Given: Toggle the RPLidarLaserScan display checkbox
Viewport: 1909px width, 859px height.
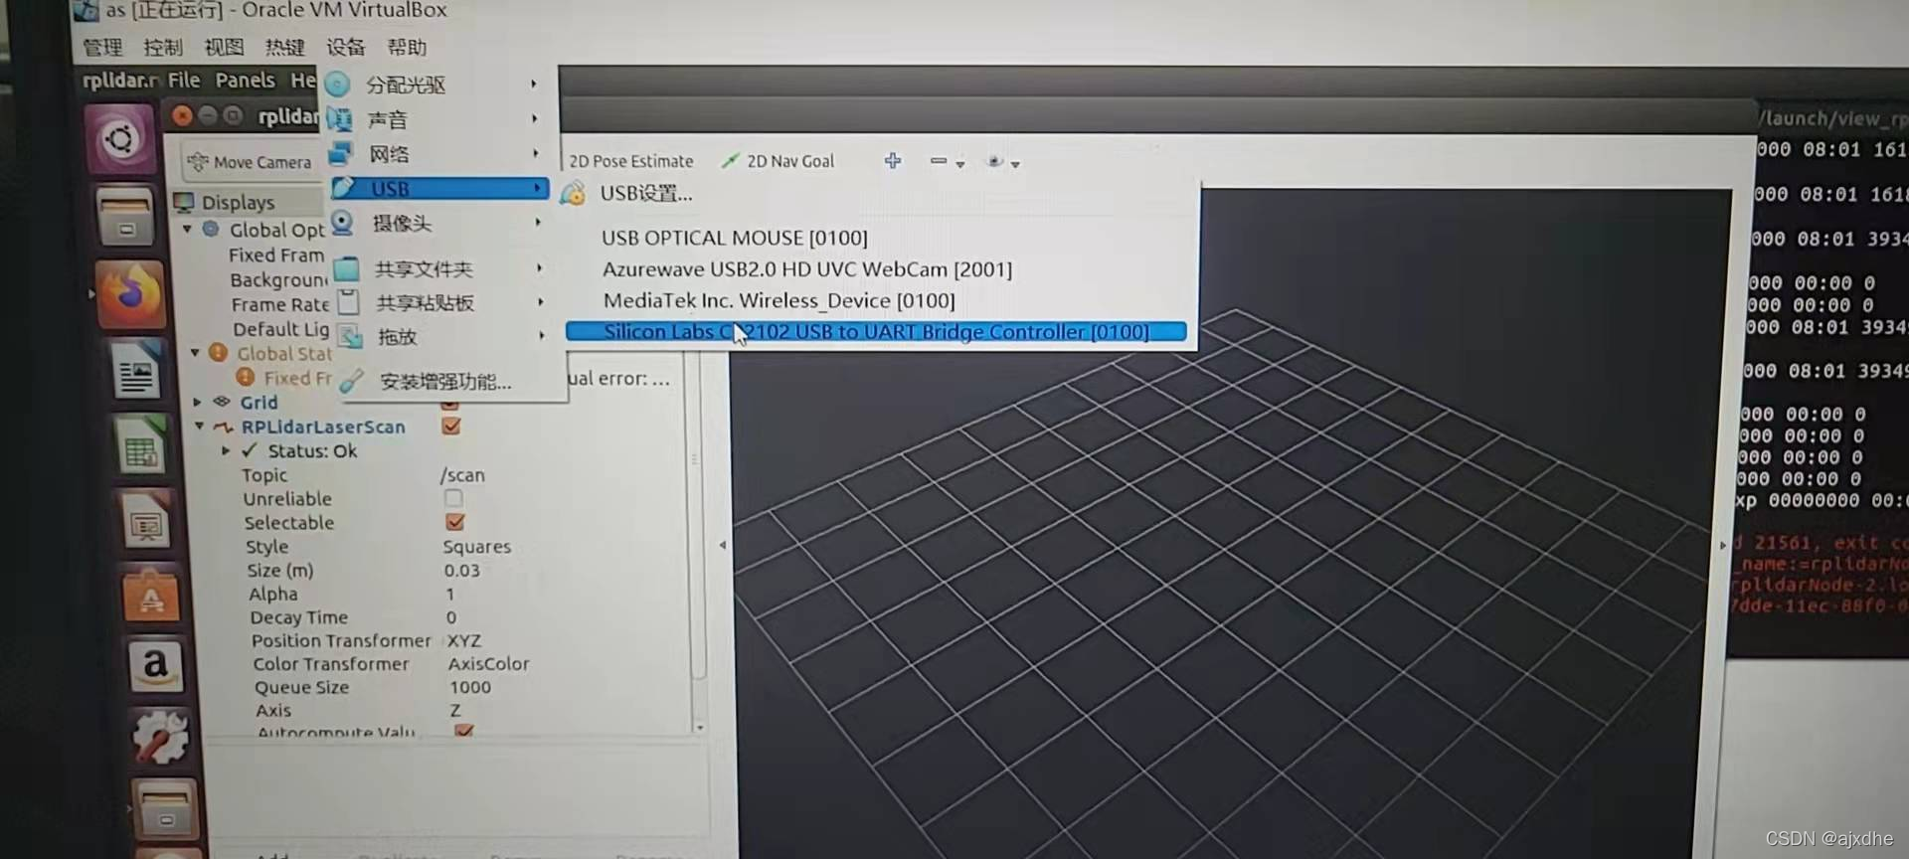Looking at the screenshot, I should click(x=451, y=426).
